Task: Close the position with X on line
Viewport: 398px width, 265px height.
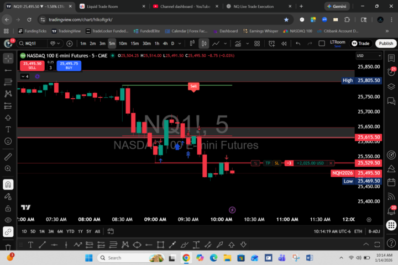Action: point(331,163)
